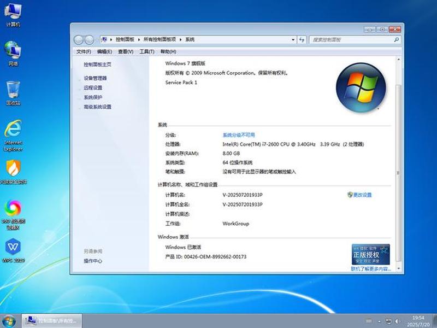Expand arrow after 控制面板 in breadcrumb
Image resolution: width=437 pixels, height=328 pixels.
pos(139,39)
